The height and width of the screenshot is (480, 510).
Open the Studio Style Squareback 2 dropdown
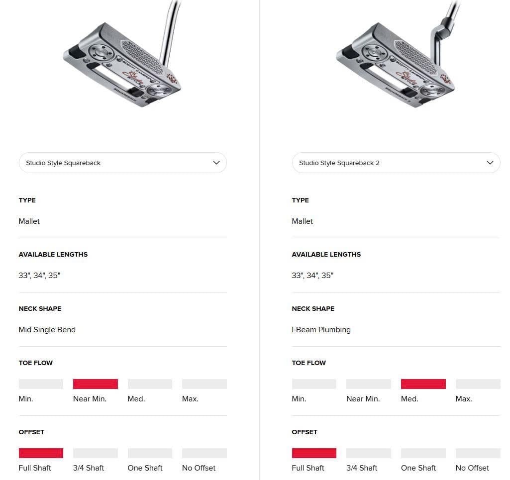(x=396, y=163)
